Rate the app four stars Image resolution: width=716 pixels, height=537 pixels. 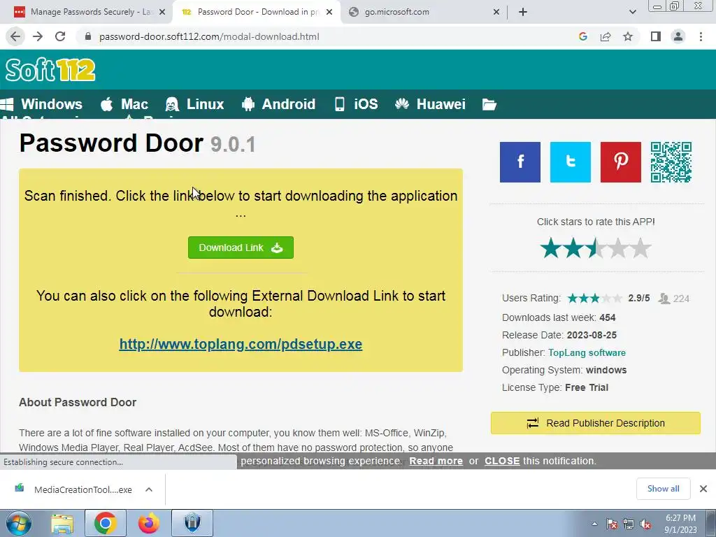point(618,248)
